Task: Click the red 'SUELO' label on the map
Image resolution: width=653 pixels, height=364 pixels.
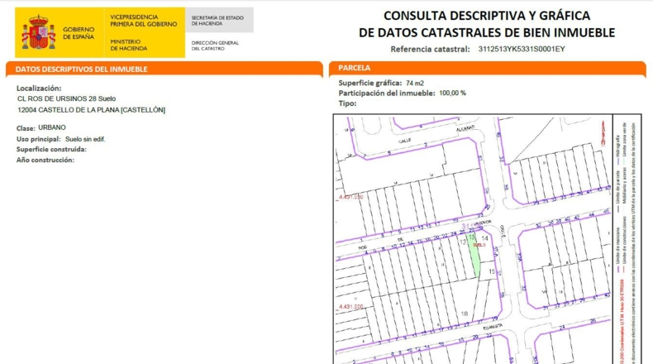Action: click(x=479, y=245)
